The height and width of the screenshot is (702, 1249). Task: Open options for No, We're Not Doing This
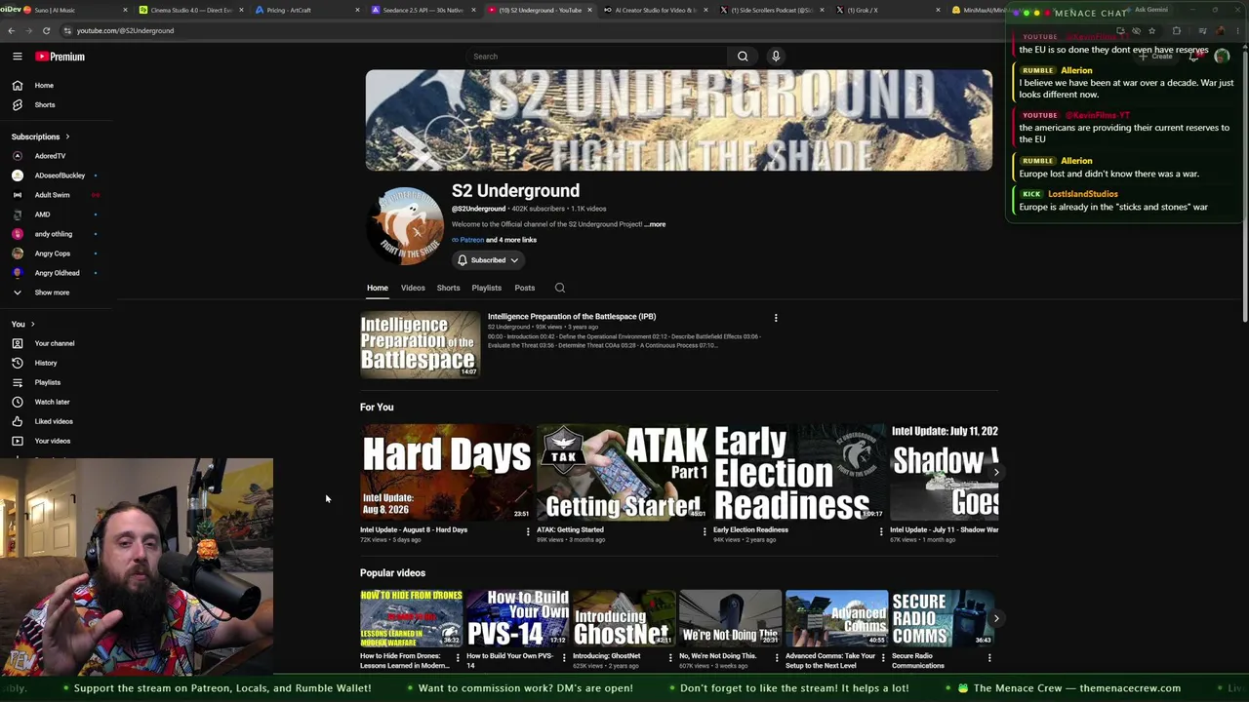pos(777,658)
